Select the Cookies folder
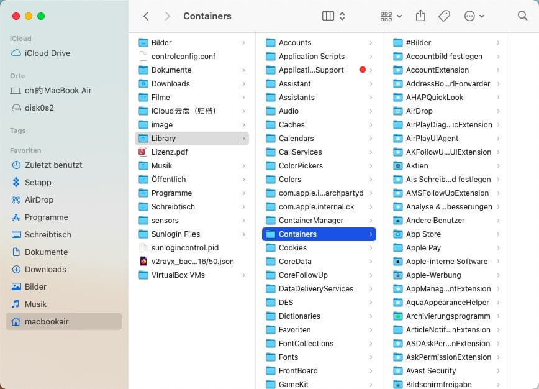 tap(319, 248)
